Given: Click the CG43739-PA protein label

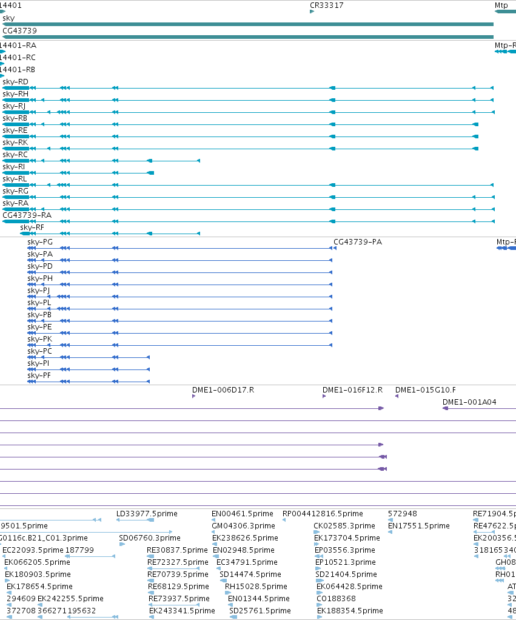Looking at the screenshot, I should tap(358, 242).
